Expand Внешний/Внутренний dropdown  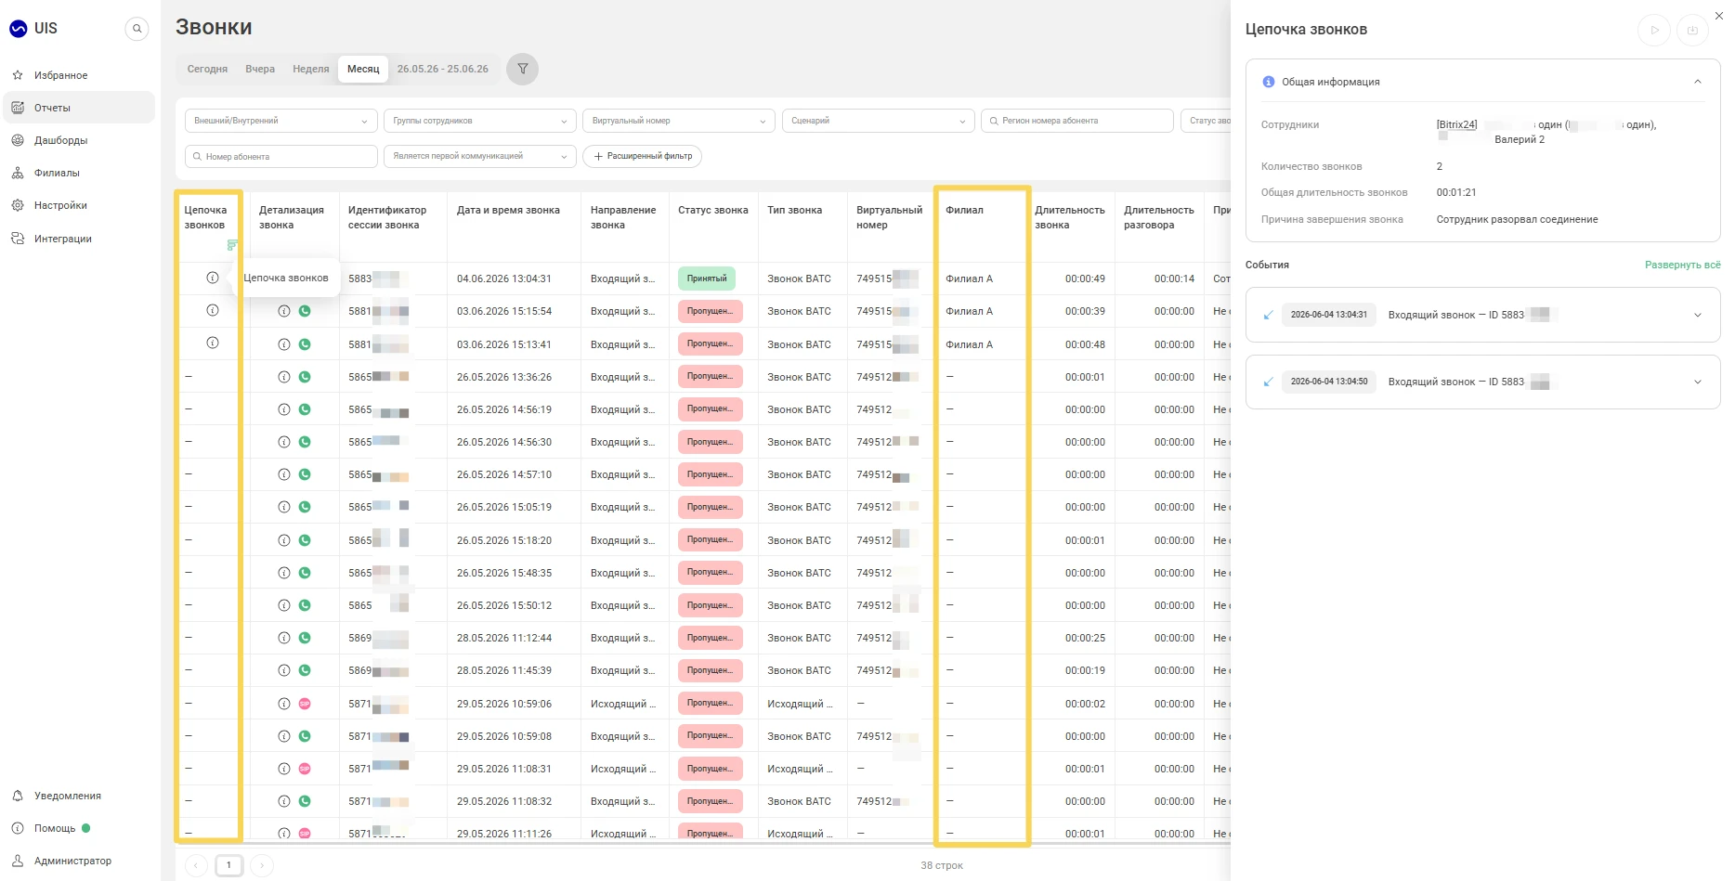click(281, 121)
